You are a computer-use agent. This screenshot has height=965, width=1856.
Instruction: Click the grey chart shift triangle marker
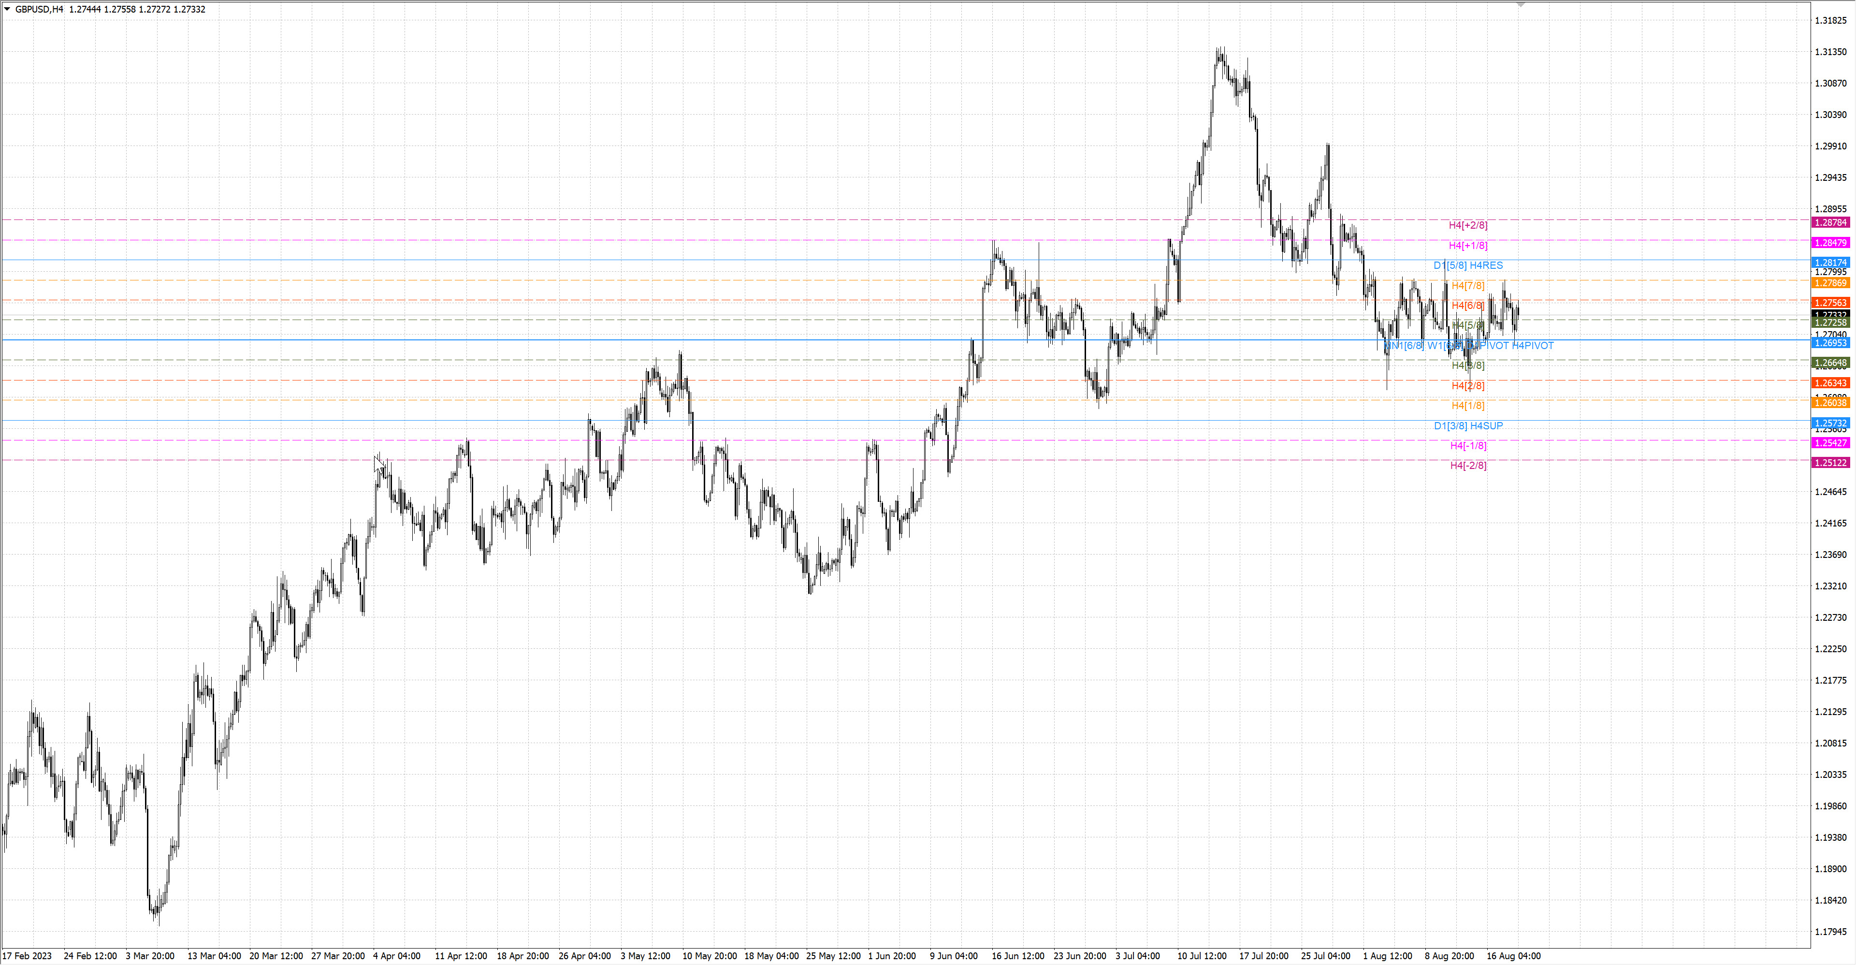[1520, 4]
